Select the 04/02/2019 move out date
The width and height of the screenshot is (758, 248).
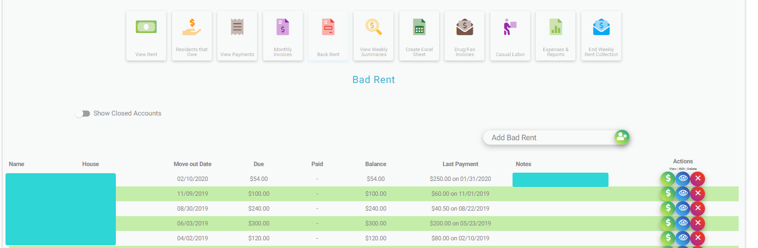click(193, 238)
